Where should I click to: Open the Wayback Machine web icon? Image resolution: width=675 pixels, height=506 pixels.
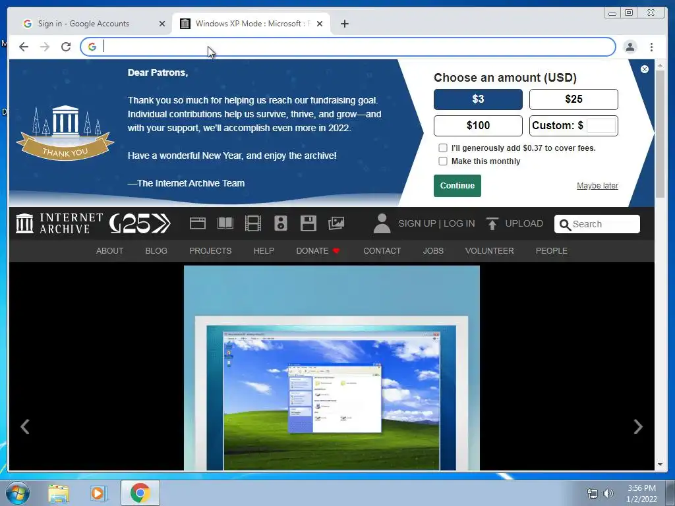(x=198, y=224)
